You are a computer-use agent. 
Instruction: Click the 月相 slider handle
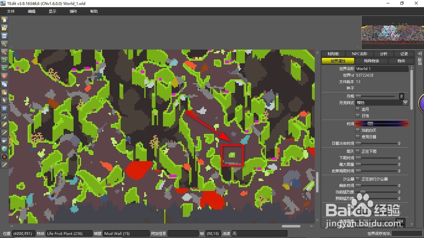(x=358, y=96)
